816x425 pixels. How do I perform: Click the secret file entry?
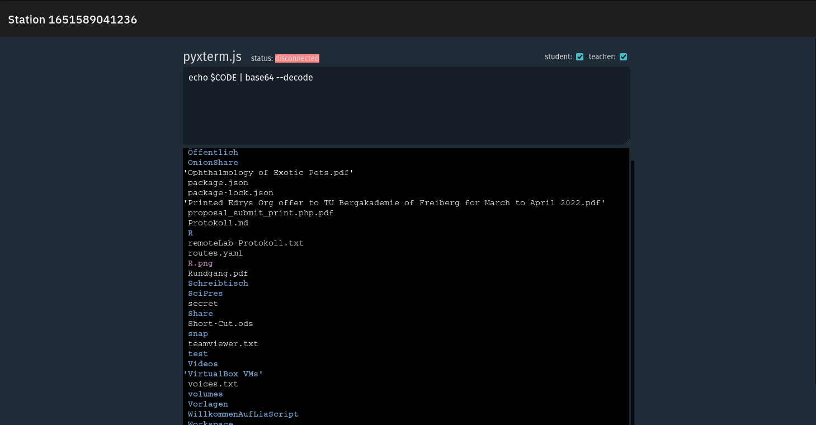203,304
